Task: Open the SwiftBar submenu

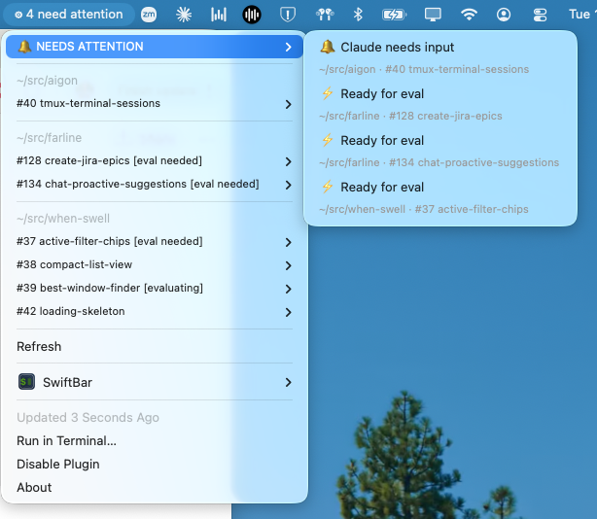Action: 155,382
